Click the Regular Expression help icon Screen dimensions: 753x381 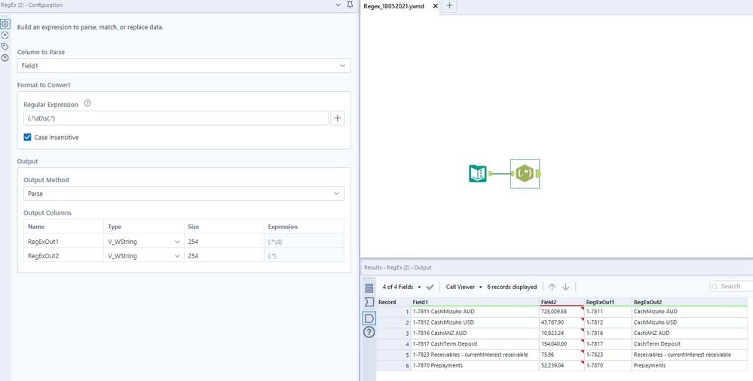pyautogui.click(x=87, y=104)
